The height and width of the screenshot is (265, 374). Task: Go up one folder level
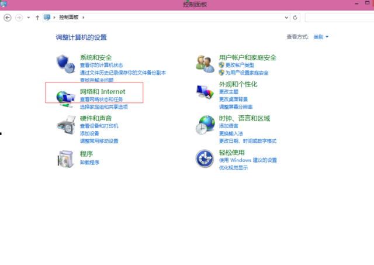pyautogui.click(x=37, y=18)
